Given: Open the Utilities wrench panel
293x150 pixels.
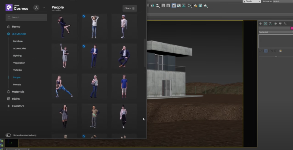Looking at the screenshot, I should [285, 24].
